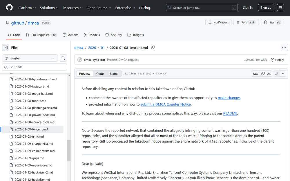Open 2026-01-08-source-code.md in file tree
This screenshot has height=181, width=290.
pyautogui.click(x=35, y=122)
